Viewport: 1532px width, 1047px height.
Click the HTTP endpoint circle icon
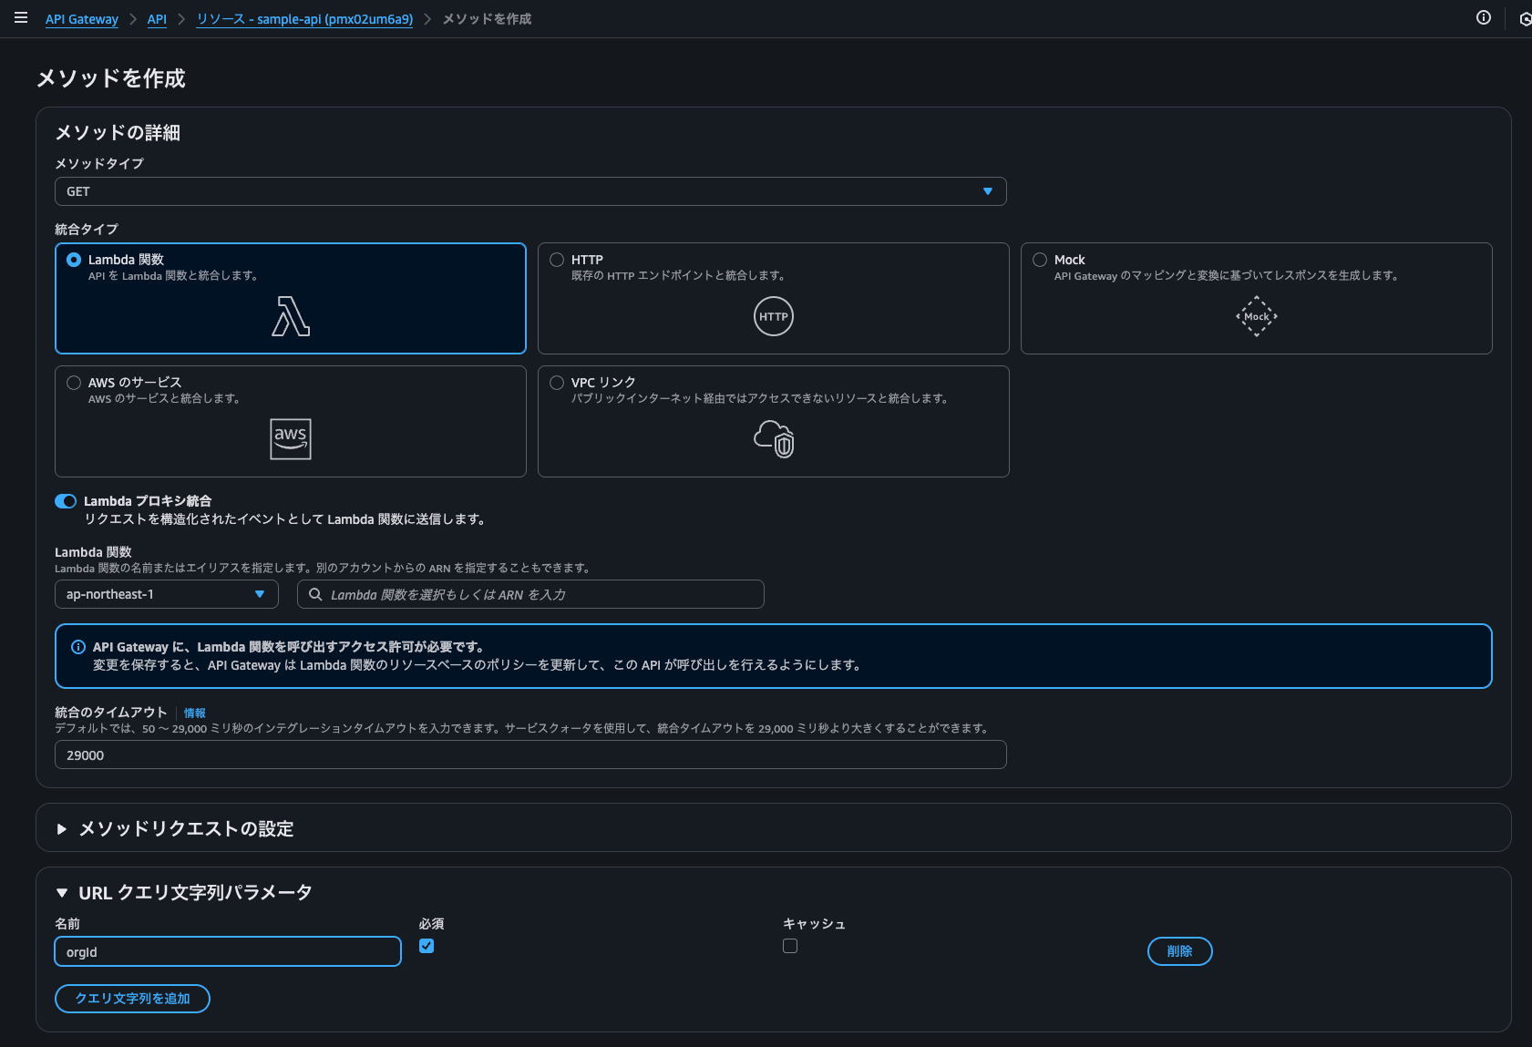tap(773, 316)
